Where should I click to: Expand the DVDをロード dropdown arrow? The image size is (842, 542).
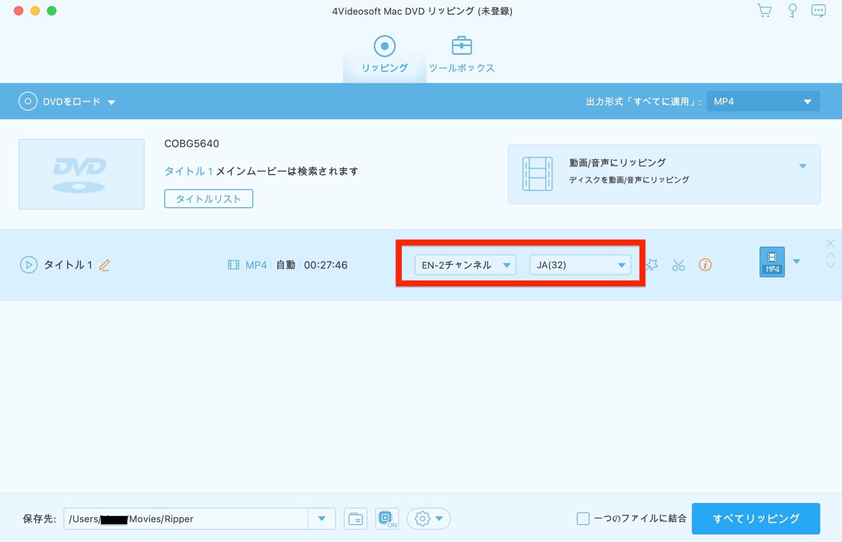[112, 102]
